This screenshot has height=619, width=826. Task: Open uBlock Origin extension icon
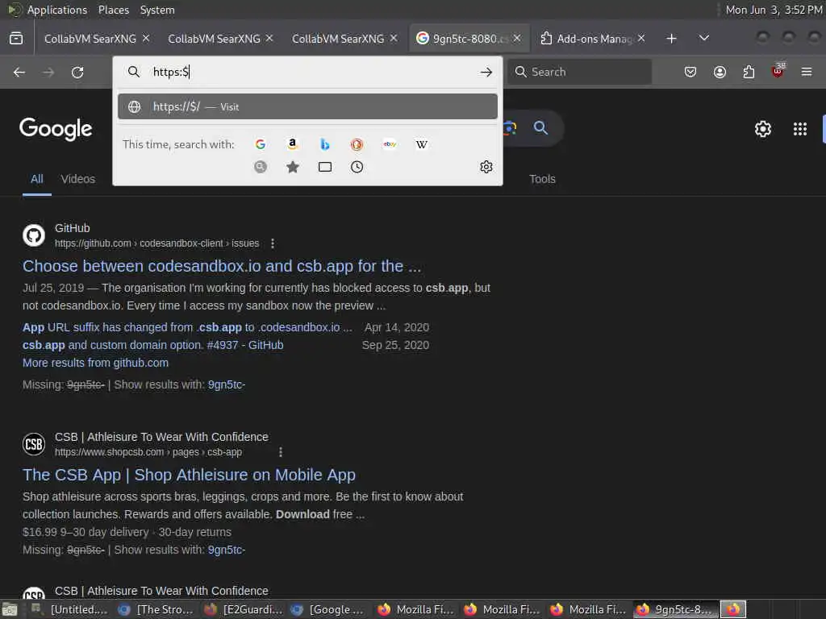click(x=778, y=71)
